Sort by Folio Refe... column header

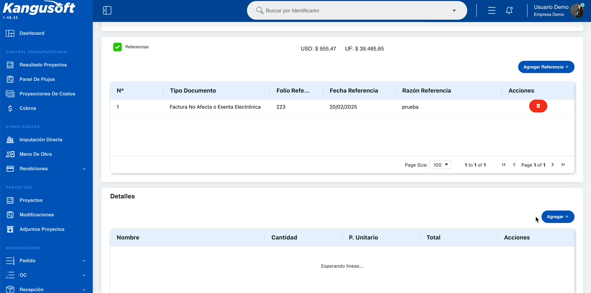click(x=293, y=91)
